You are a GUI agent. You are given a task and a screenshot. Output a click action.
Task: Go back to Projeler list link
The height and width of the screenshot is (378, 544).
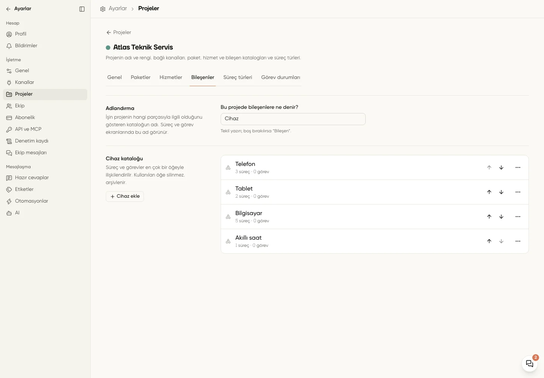coord(119,33)
